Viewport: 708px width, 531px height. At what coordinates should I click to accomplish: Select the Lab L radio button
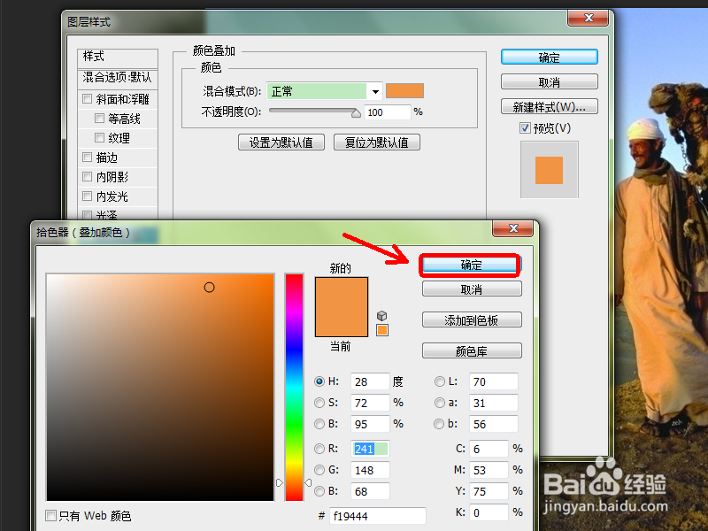[439, 381]
